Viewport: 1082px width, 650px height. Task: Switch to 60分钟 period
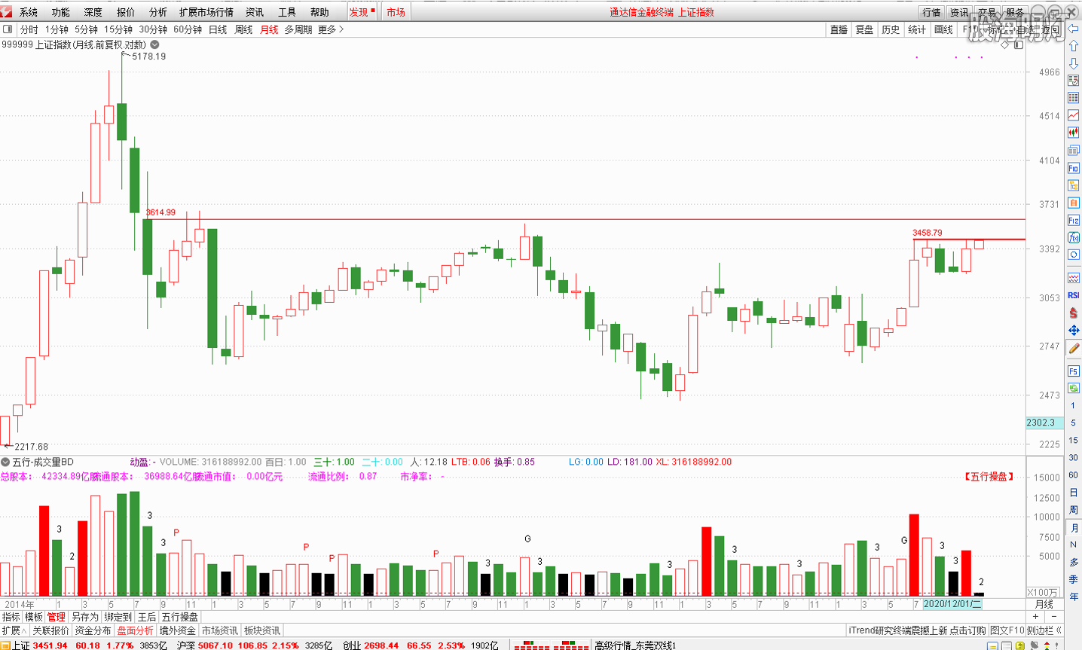tap(188, 29)
